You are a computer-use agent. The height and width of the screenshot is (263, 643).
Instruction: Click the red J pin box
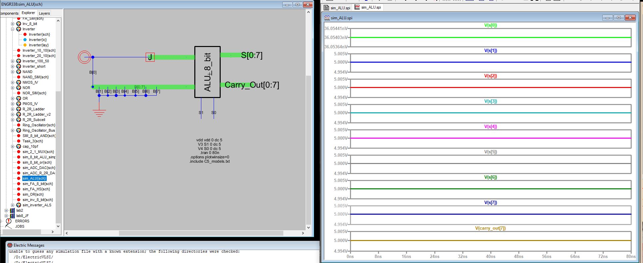coord(150,57)
